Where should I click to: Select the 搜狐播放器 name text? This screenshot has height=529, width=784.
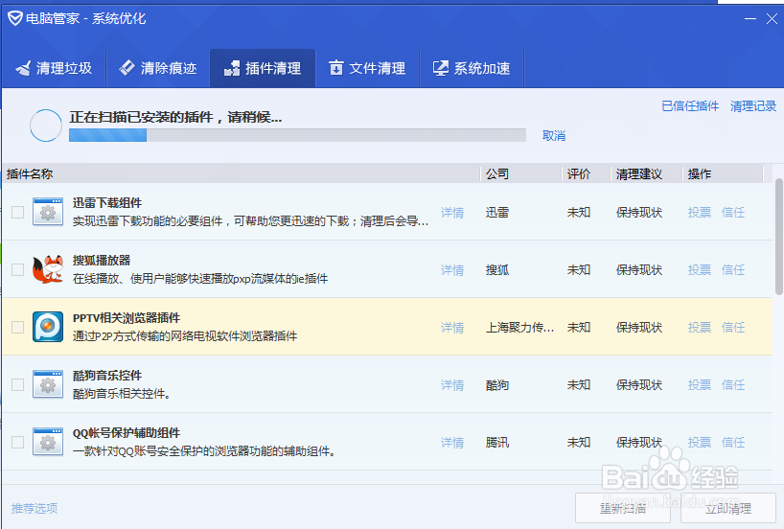click(102, 260)
